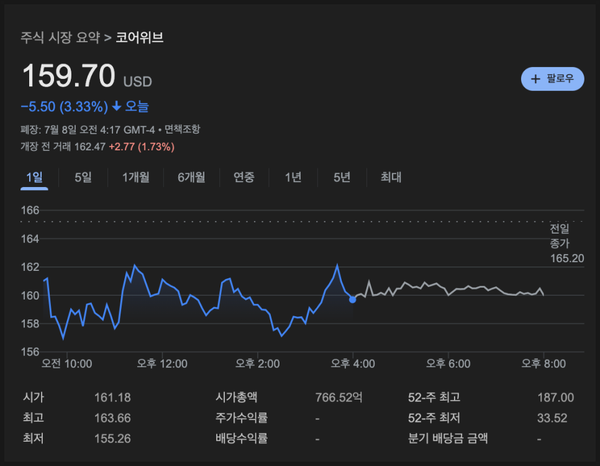The width and height of the screenshot is (600, 466).
Task: Click the 오후 8:00 axis label
Action: tap(543, 363)
